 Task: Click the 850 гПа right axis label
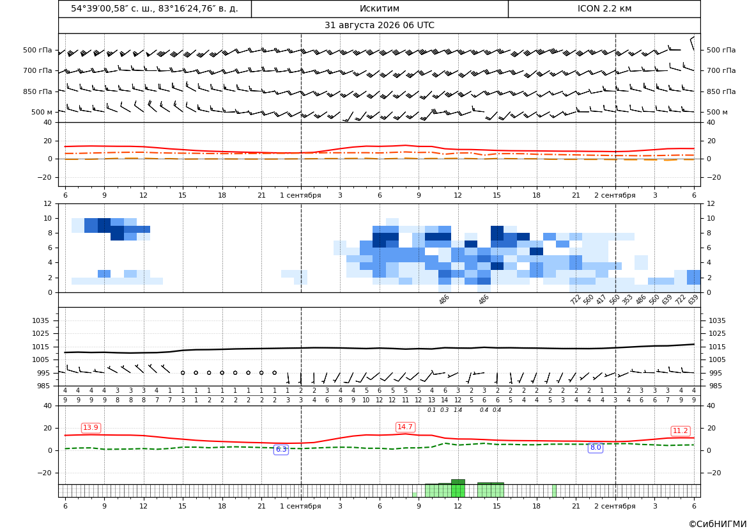721,91
